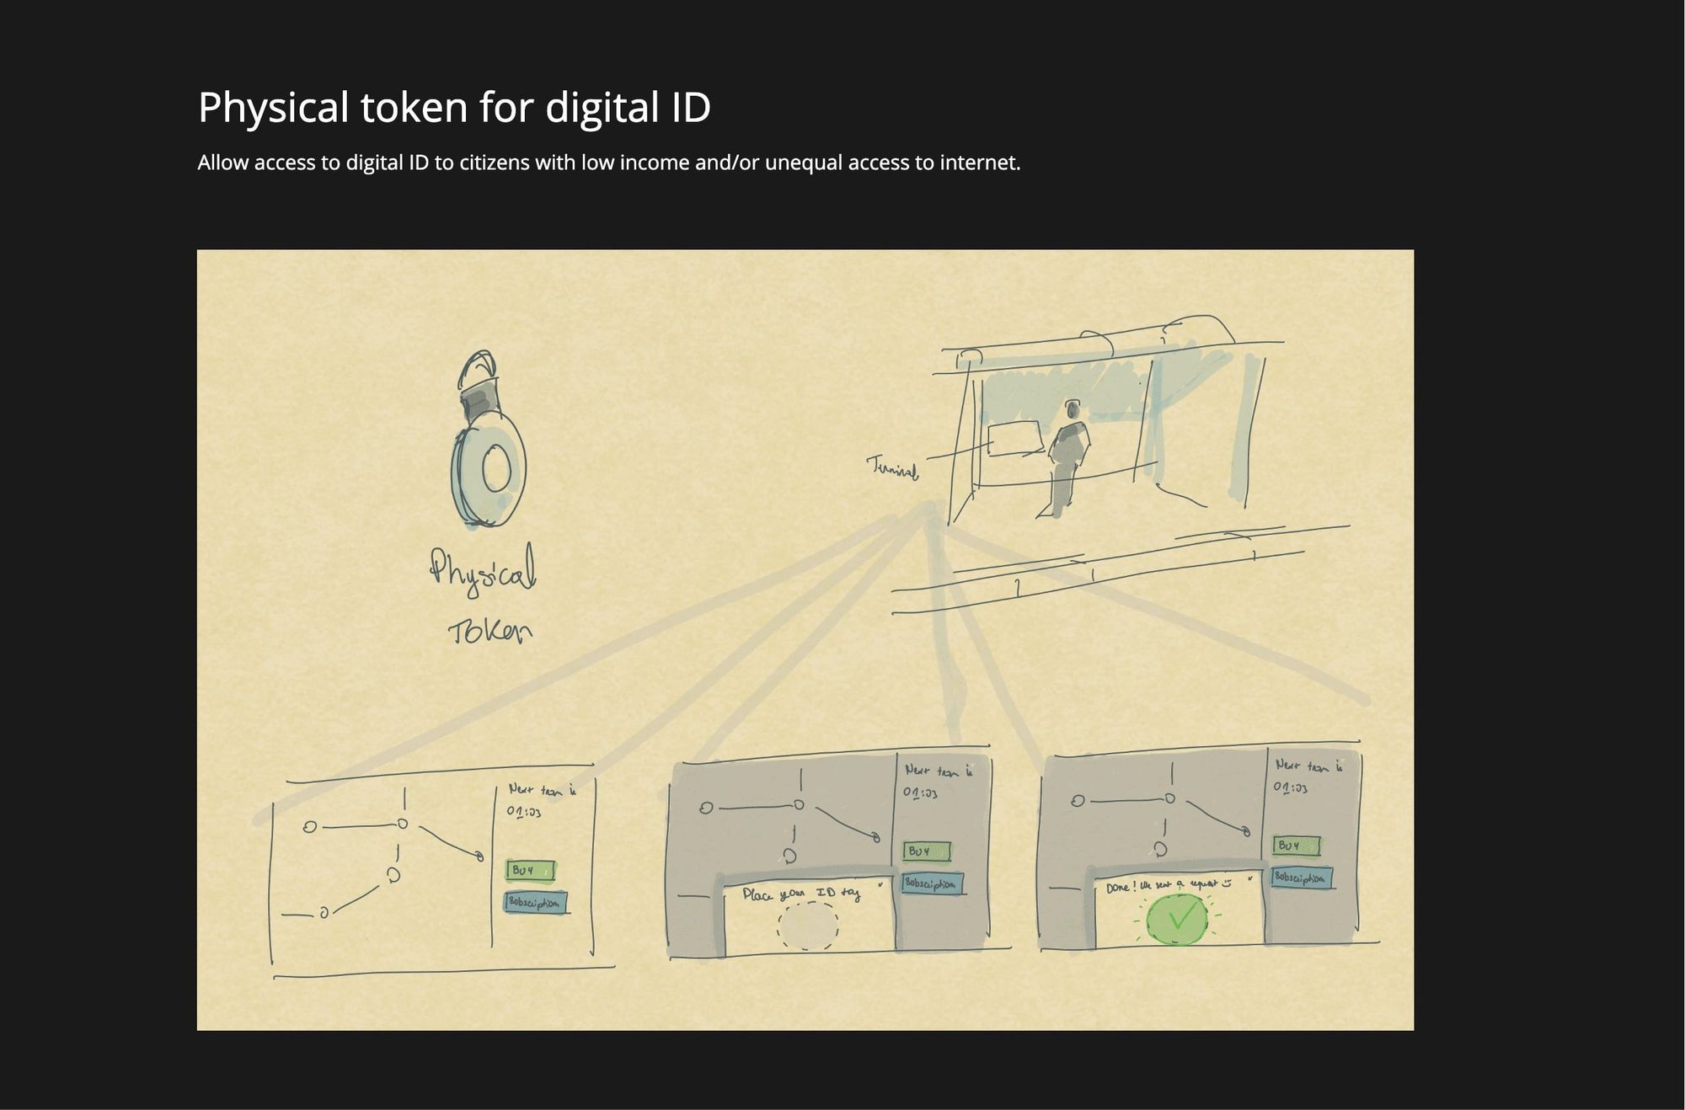Click the handwritten "Physical Token" label
Viewport: 1685px width, 1110px height.
coord(483,596)
